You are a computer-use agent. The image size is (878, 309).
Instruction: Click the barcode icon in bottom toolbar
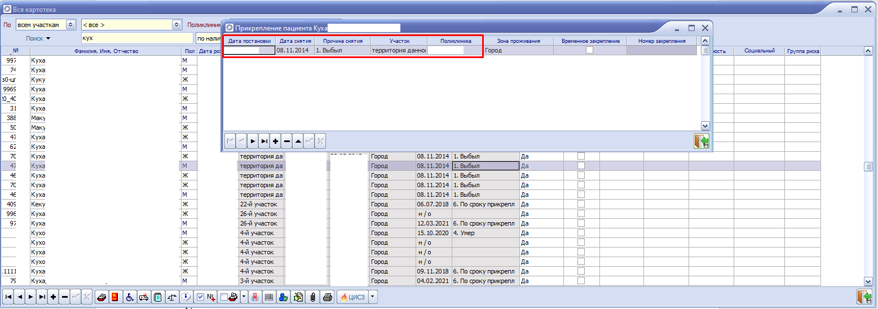tap(269, 297)
